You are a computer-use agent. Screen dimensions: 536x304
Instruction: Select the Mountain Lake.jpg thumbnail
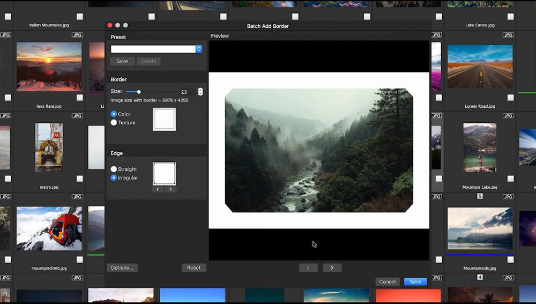click(x=480, y=147)
